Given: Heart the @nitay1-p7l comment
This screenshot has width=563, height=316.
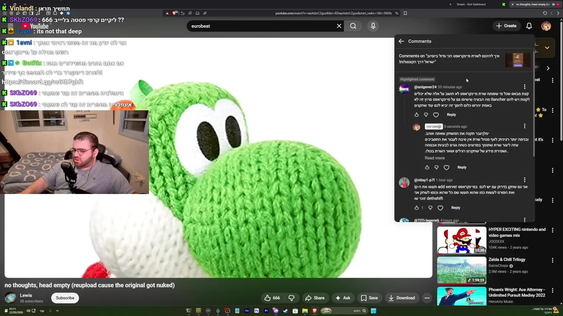Looking at the screenshot, I should [x=440, y=208].
